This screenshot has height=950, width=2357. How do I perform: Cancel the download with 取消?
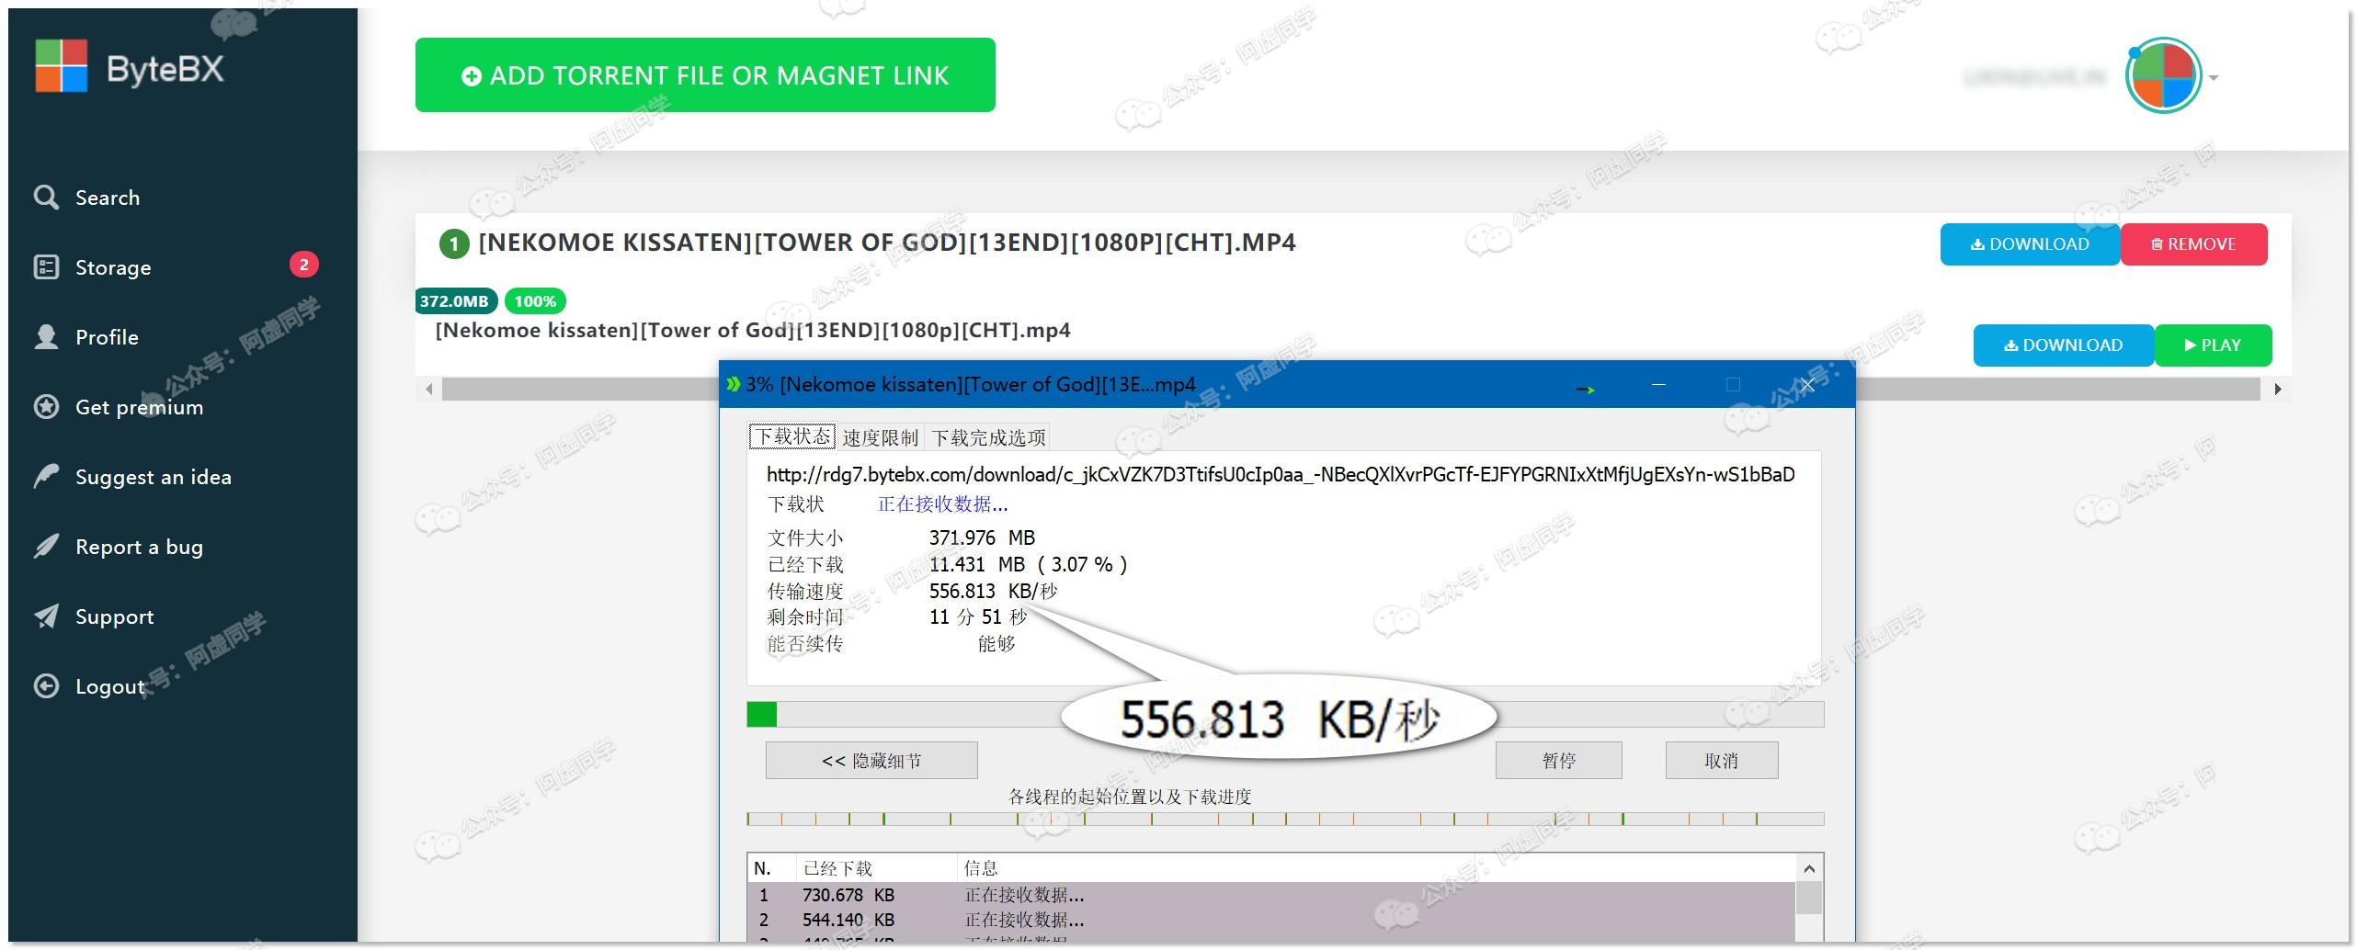click(x=1722, y=761)
